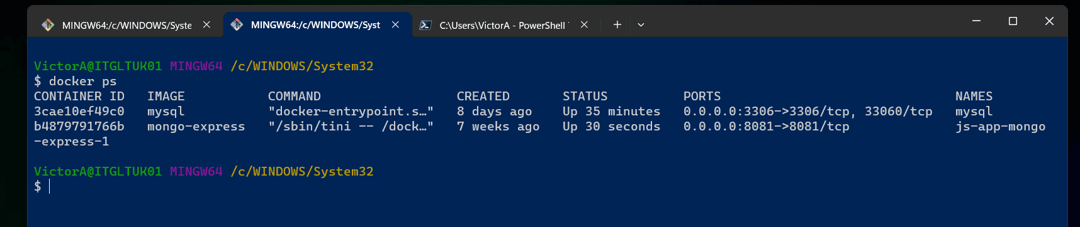The height and width of the screenshot is (227, 1080).
Task: Click the container ID 3cae10ef49c0
Action: [79, 111]
